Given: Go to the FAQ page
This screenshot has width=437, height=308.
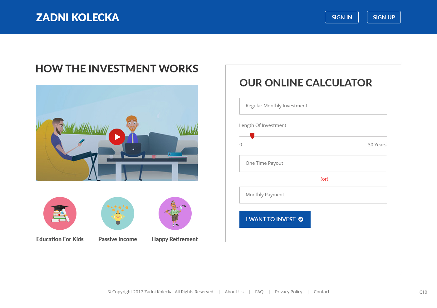Looking at the screenshot, I should pyautogui.click(x=259, y=292).
